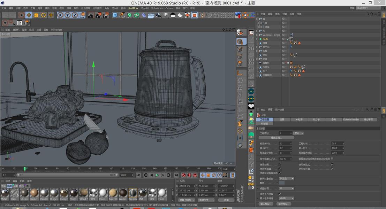386x209 pixels.
Task: Open the sRGB input color profile dropdown
Action: [x=286, y=198]
